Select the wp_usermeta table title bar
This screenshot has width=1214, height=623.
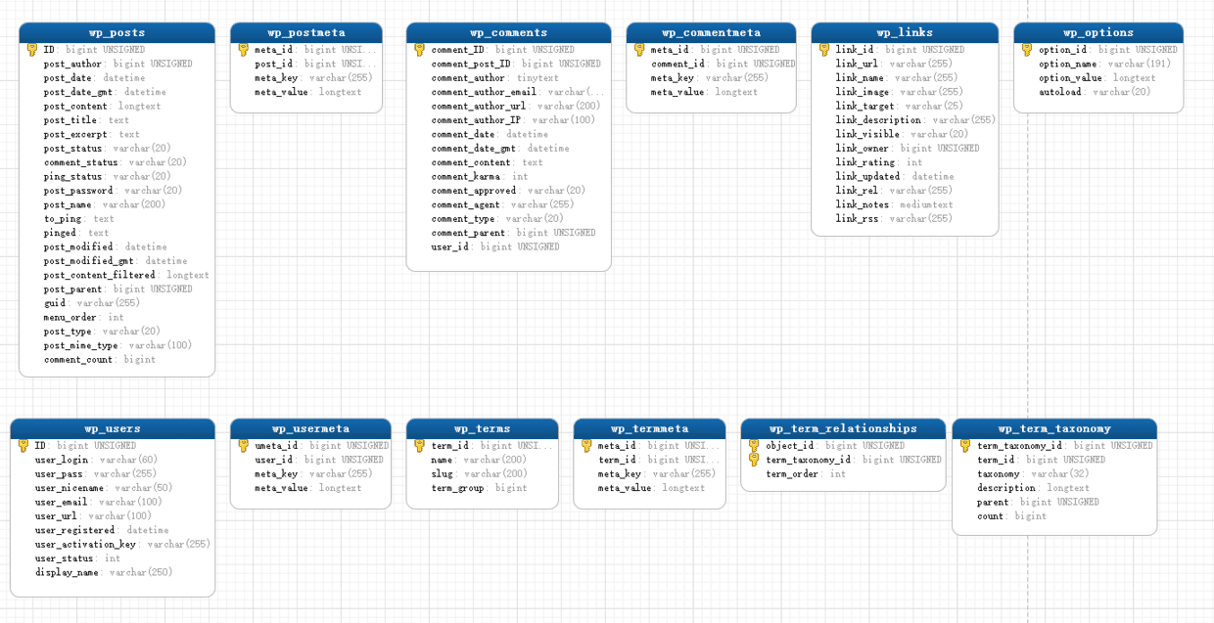pos(310,428)
